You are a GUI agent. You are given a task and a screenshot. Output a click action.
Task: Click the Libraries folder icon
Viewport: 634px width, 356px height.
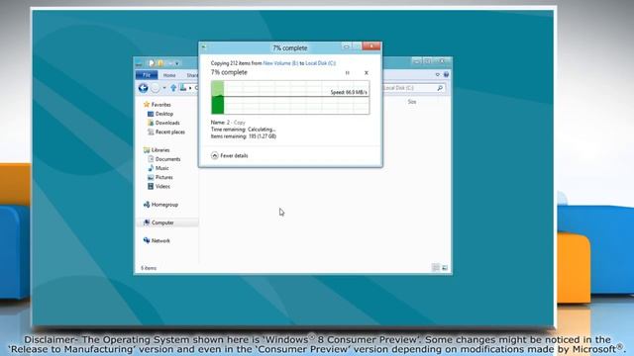pyautogui.click(x=147, y=149)
